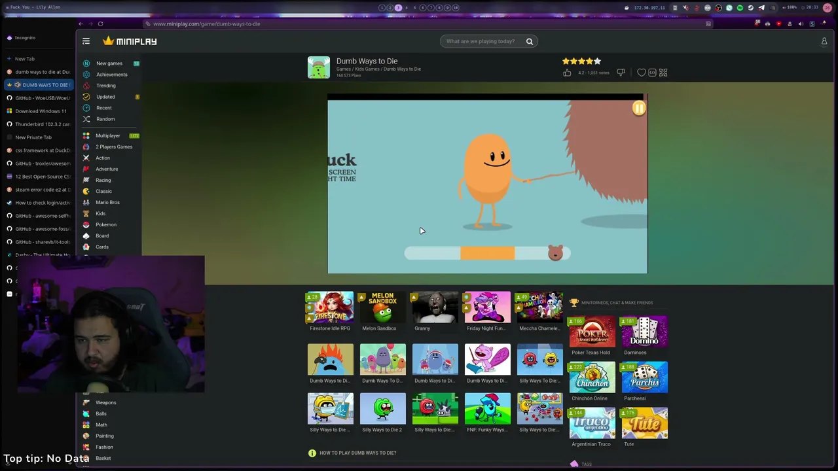Switch to the 'How to check login/activ' tab

click(x=39, y=203)
